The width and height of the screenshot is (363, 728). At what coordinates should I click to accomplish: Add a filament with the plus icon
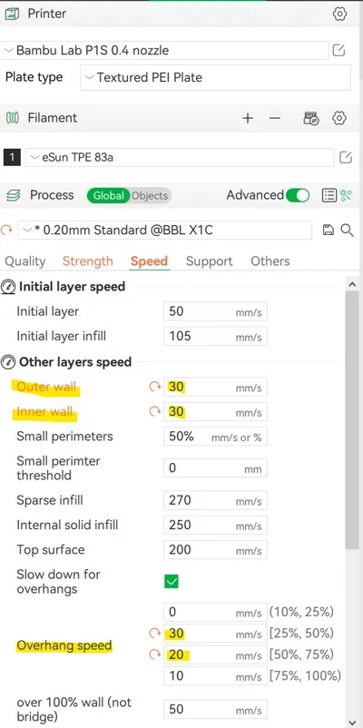point(248,118)
